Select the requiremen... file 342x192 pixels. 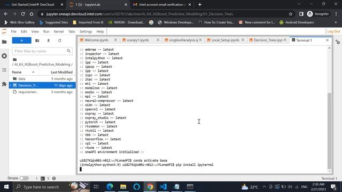pyautogui.click(x=42, y=92)
